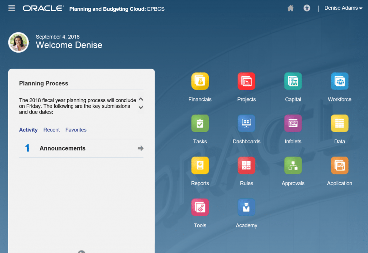Click the Oracle logo
The height and width of the screenshot is (253, 368).
(x=43, y=9)
